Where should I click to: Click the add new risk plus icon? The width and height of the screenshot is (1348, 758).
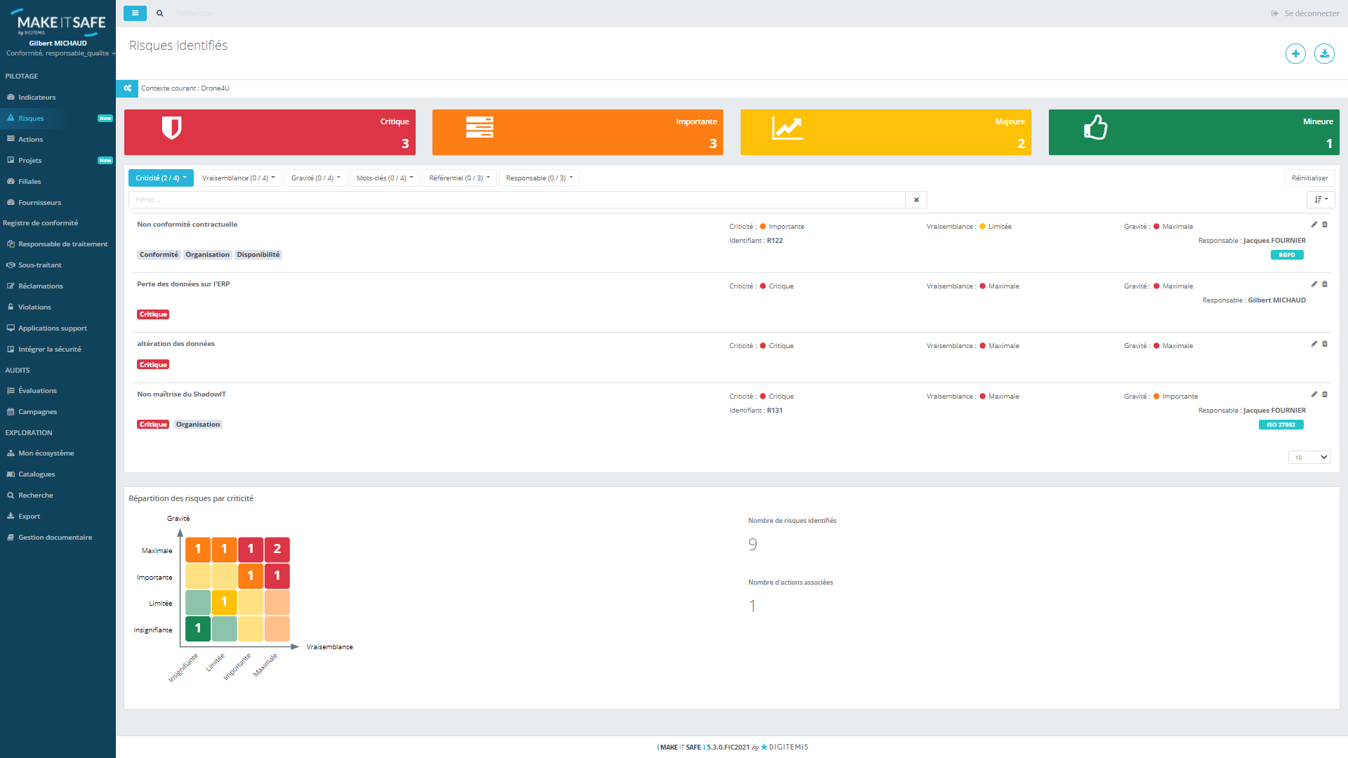click(x=1295, y=53)
